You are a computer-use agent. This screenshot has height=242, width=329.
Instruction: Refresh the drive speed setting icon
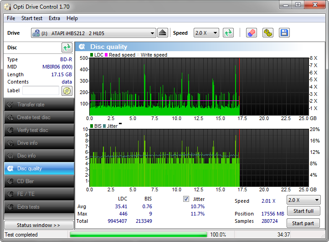click(228, 33)
